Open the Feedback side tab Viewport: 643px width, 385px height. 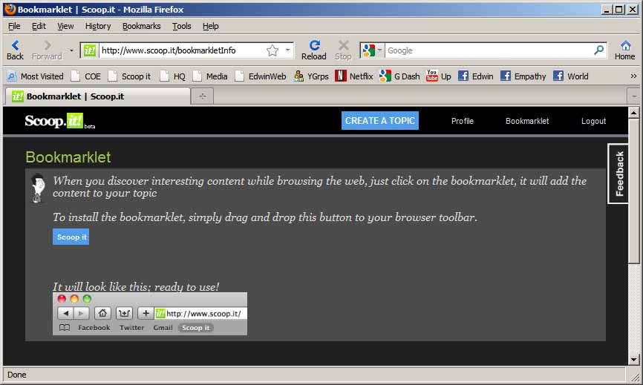pos(619,174)
